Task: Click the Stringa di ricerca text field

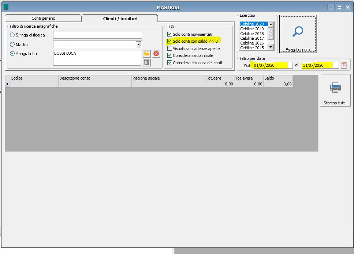Action: [97, 35]
